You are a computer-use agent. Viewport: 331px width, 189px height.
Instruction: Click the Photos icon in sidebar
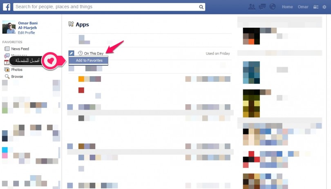coord(7,70)
